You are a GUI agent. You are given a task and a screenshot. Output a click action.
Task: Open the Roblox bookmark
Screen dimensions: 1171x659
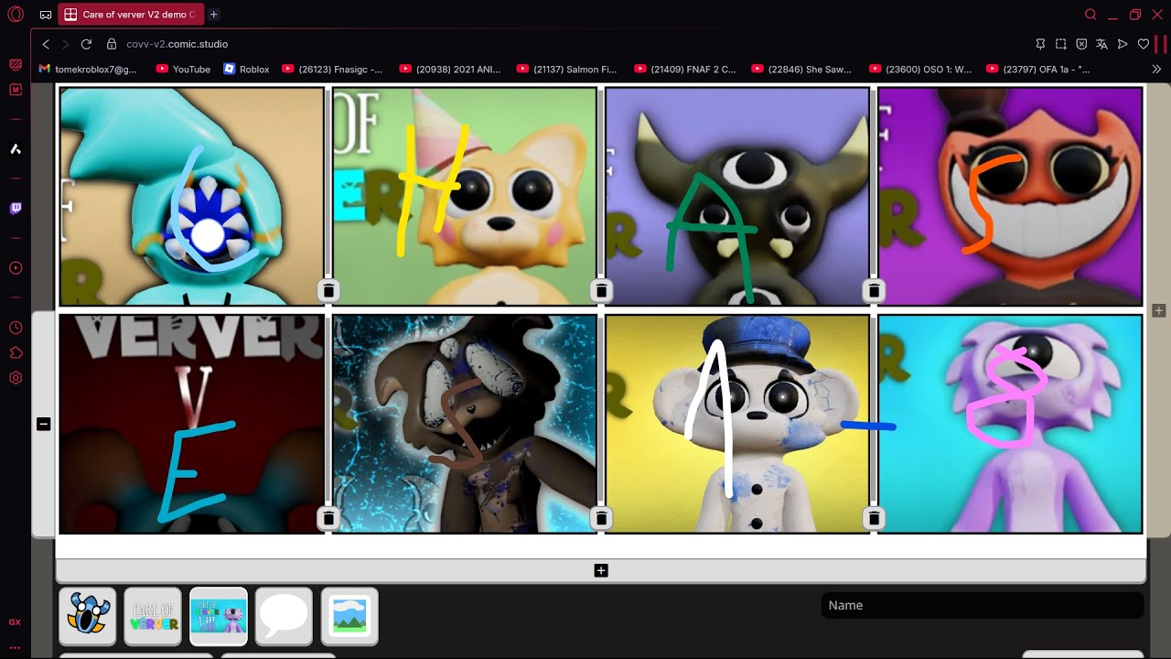246,69
